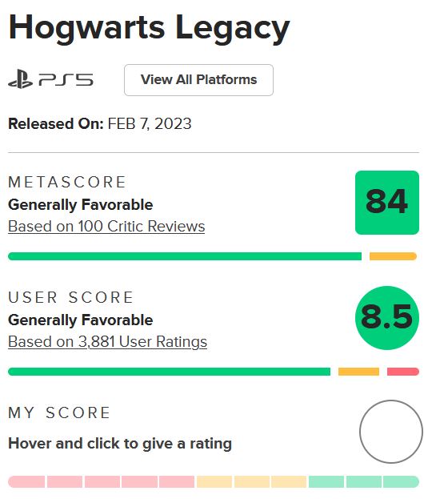424x499 pixels.
Task: Click the green 8.5 user score circle
Action: (387, 318)
